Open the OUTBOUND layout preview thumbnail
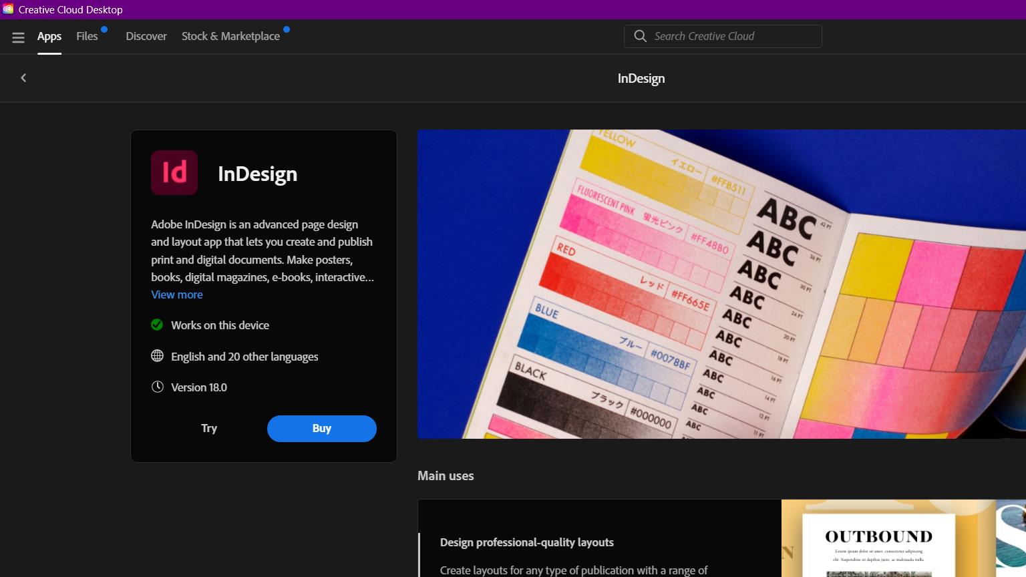 (878, 541)
